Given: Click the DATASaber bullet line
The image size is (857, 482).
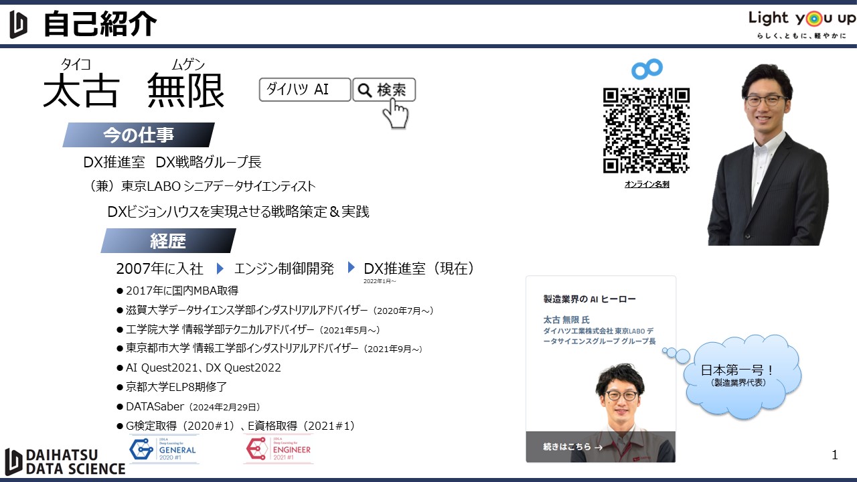Looking at the screenshot, I should [x=189, y=406].
